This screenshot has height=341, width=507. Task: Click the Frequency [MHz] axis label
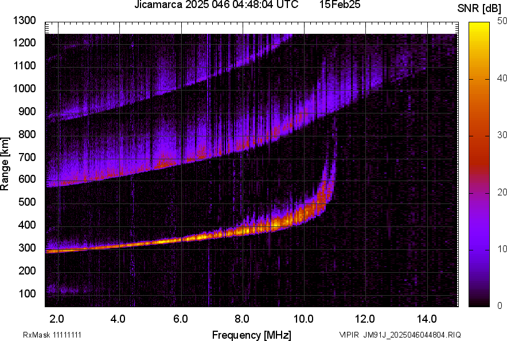(251, 335)
